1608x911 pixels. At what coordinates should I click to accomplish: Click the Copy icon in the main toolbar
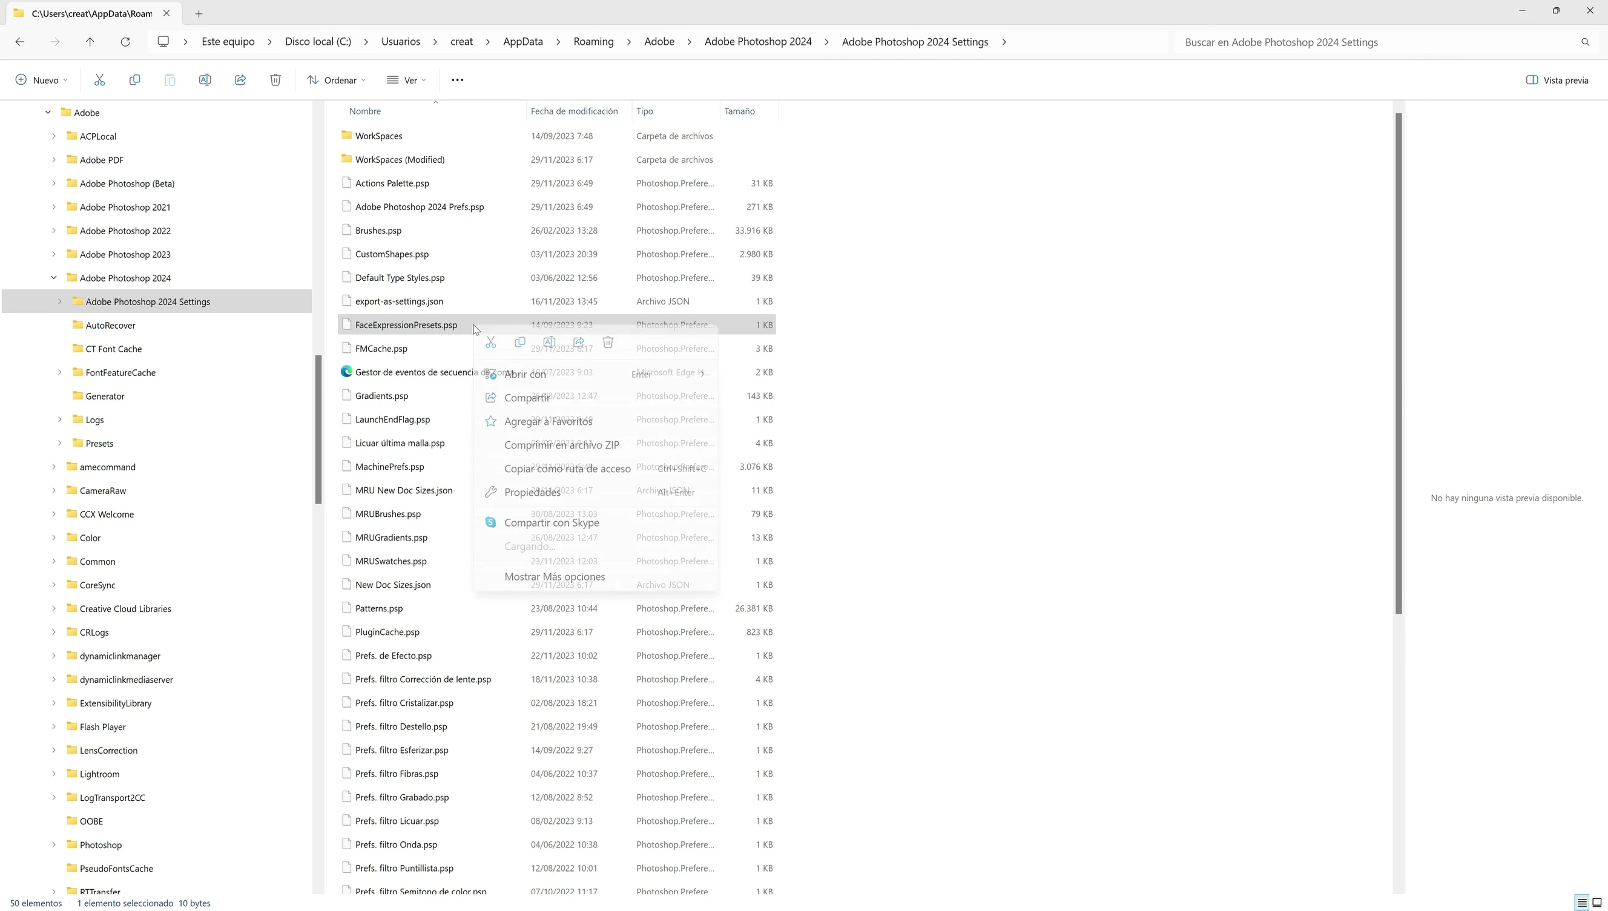coord(134,80)
